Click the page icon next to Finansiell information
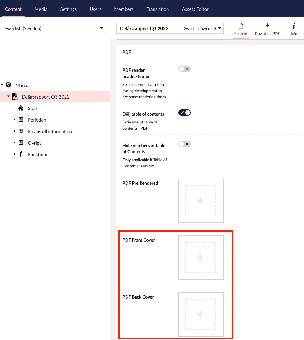Screen dimensions: 304x340 coord(21,131)
